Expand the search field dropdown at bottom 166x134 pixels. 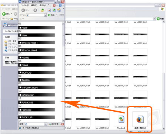click(46, 124)
